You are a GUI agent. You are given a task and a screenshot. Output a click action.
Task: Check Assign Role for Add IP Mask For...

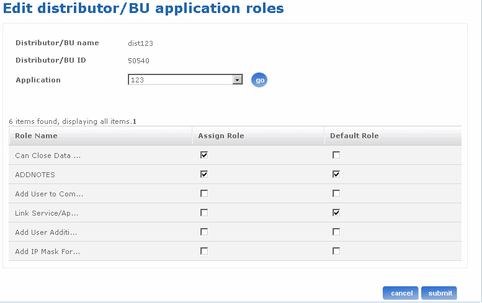point(204,251)
